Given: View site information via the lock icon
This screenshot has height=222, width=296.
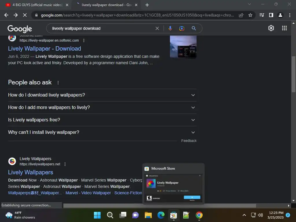Looking at the screenshot, I should coord(36,15).
